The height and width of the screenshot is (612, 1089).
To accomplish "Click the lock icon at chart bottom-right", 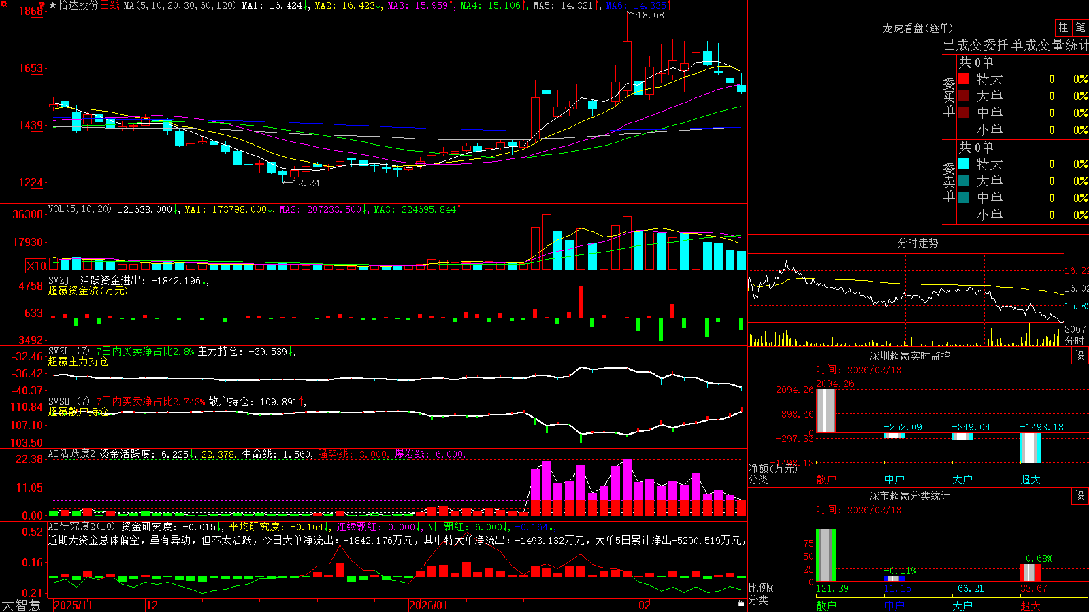I will tap(741, 604).
